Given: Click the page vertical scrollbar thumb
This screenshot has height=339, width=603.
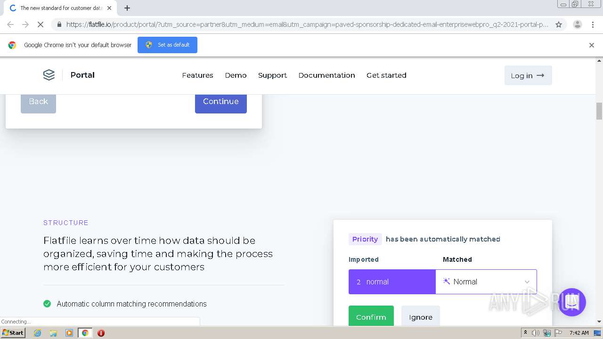Looking at the screenshot, I should (599, 111).
